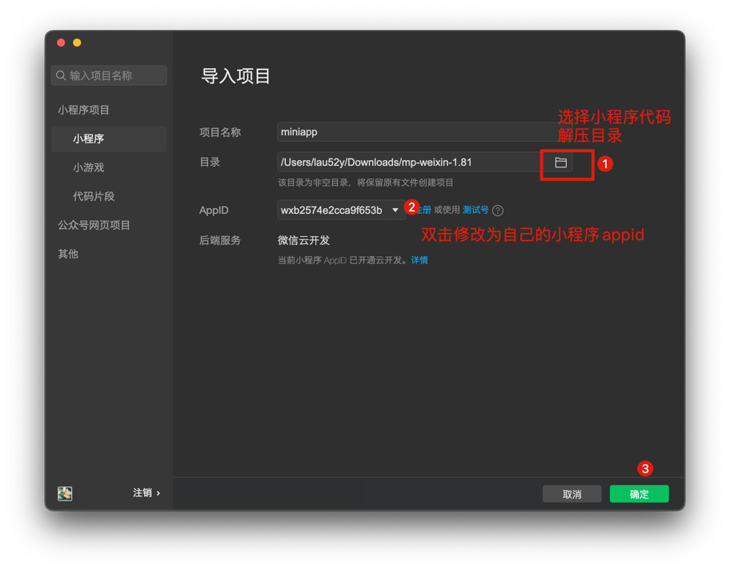Click the 微信云开发 backend service text
The image size is (730, 570).
303,240
